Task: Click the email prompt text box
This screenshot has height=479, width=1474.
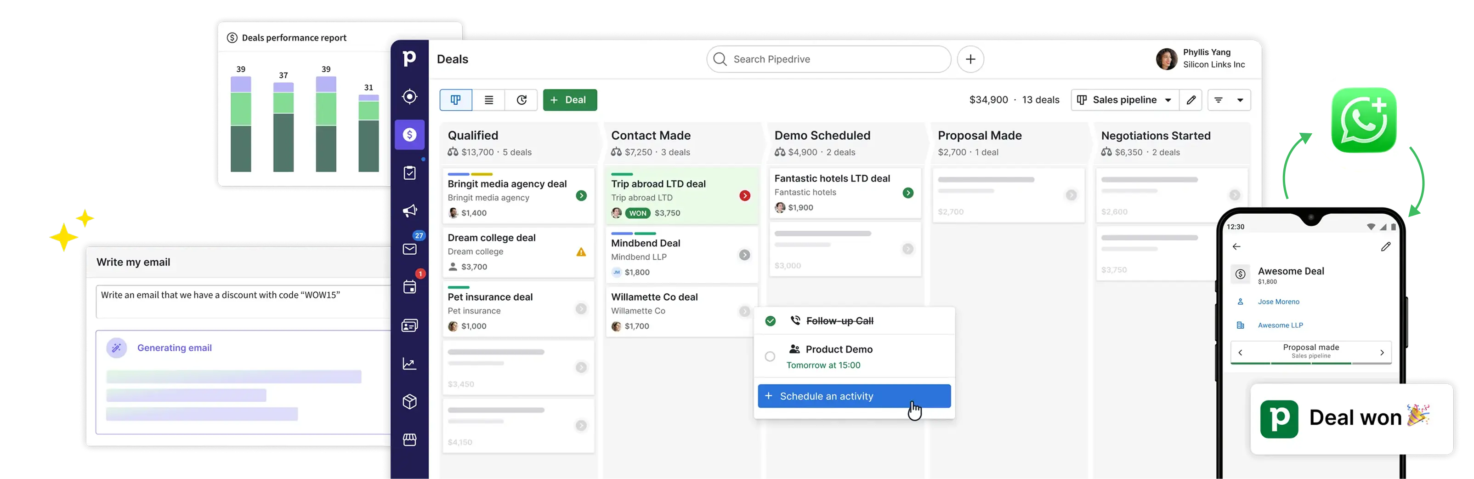Action: (x=243, y=302)
